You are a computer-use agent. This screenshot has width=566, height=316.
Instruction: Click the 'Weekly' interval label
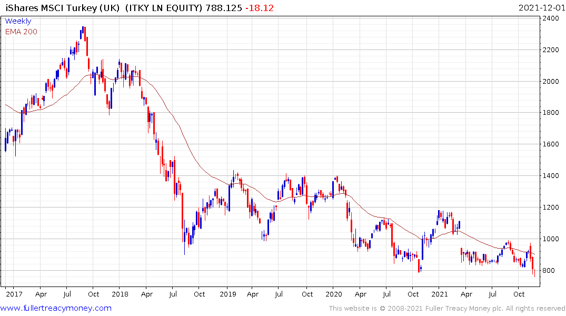18,21
